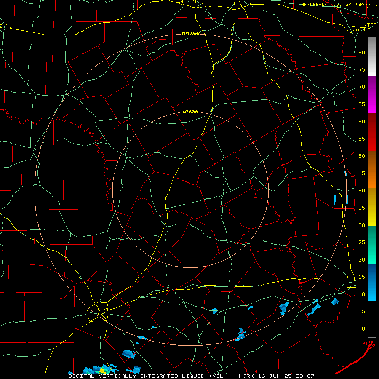This screenshot has width=379, height=379.
Task: Click the [kg/m2] units label
Action: click(355, 29)
